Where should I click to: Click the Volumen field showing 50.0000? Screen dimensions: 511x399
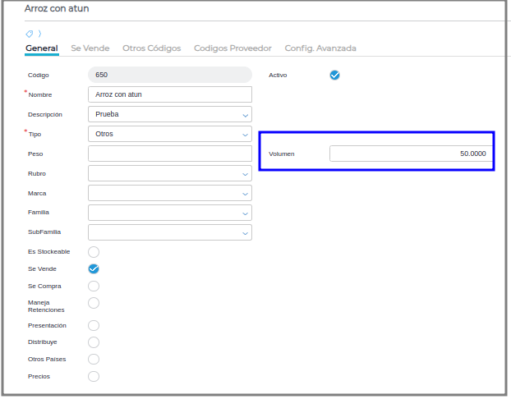click(x=410, y=154)
